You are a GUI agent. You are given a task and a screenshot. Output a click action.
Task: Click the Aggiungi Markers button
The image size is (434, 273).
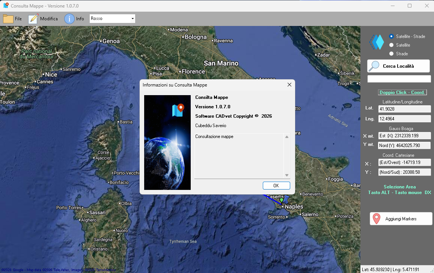(401, 219)
